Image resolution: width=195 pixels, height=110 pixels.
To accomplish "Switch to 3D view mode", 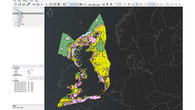I will point(33,4).
